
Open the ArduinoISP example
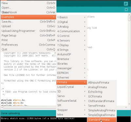click(72, 54)
